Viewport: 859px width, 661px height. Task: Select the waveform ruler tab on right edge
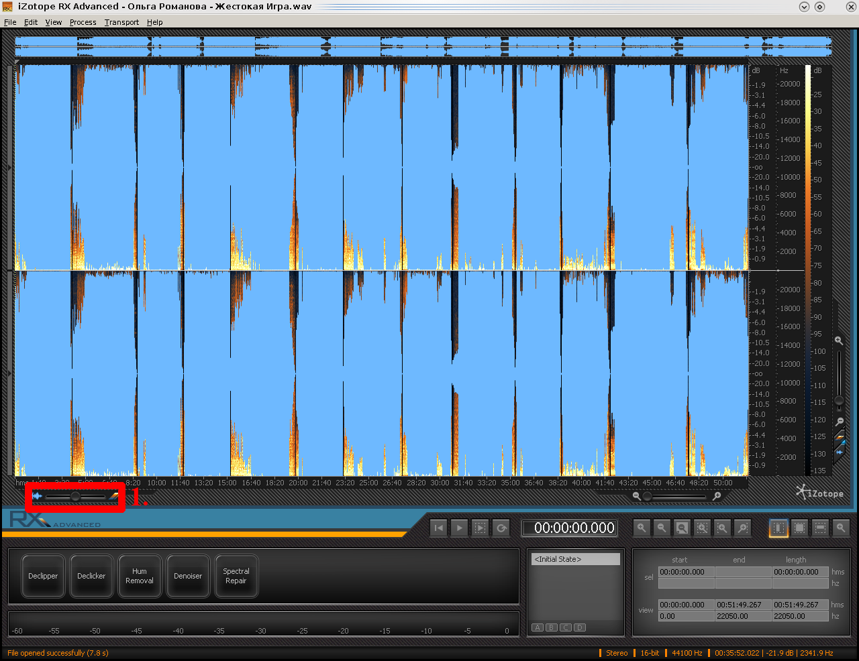point(840,453)
